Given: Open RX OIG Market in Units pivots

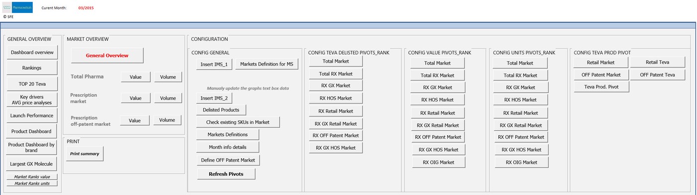Looking at the screenshot, I should [521, 162].
